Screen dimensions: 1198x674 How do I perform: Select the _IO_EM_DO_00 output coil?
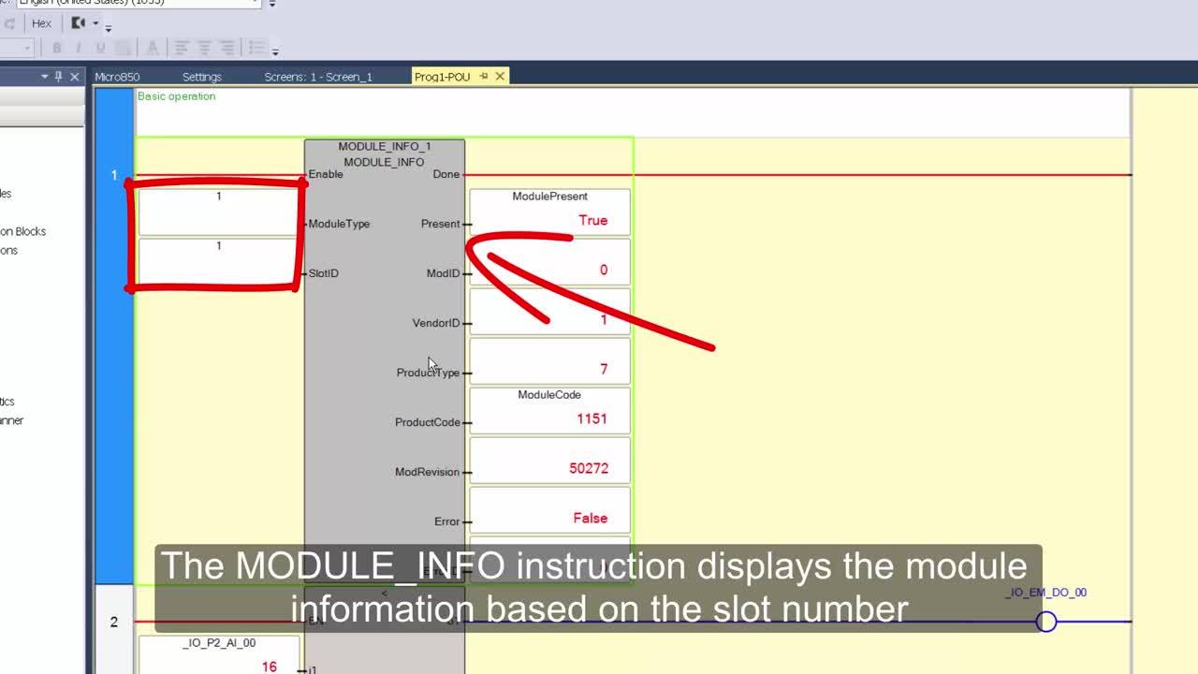[x=1046, y=622]
